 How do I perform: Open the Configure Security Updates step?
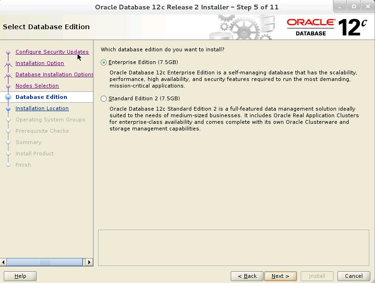[x=52, y=52]
